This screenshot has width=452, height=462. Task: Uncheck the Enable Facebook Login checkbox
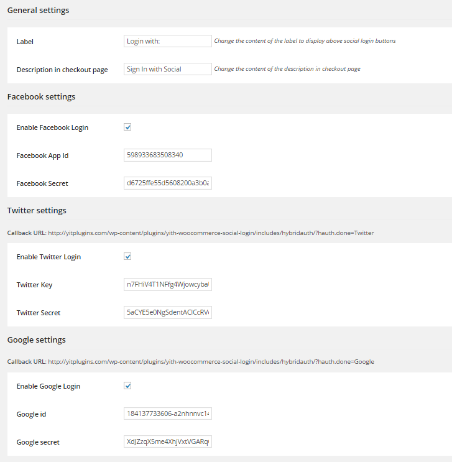127,127
